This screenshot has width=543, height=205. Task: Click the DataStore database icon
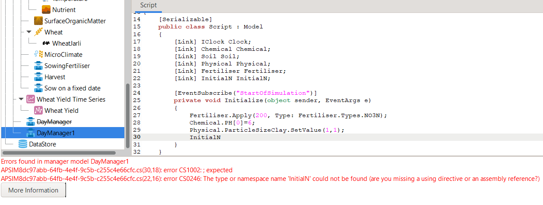(22, 144)
